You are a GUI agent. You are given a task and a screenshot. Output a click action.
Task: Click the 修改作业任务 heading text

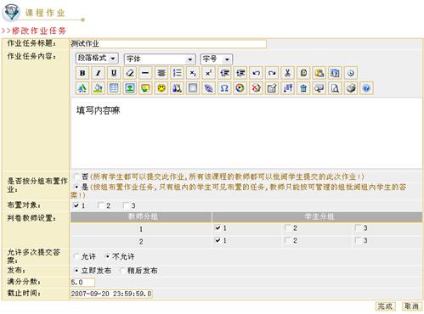pos(39,31)
